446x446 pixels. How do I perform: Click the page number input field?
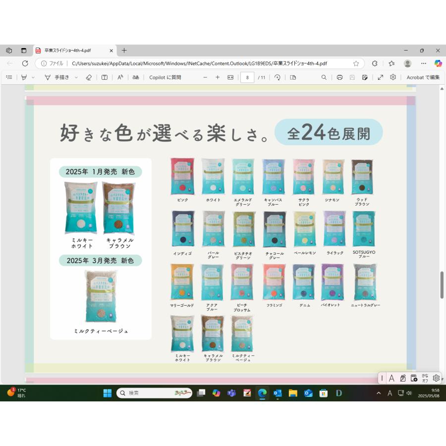pyautogui.click(x=247, y=77)
